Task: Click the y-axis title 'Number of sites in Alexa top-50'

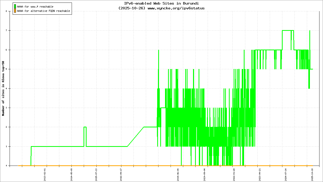Action: [3, 88]
